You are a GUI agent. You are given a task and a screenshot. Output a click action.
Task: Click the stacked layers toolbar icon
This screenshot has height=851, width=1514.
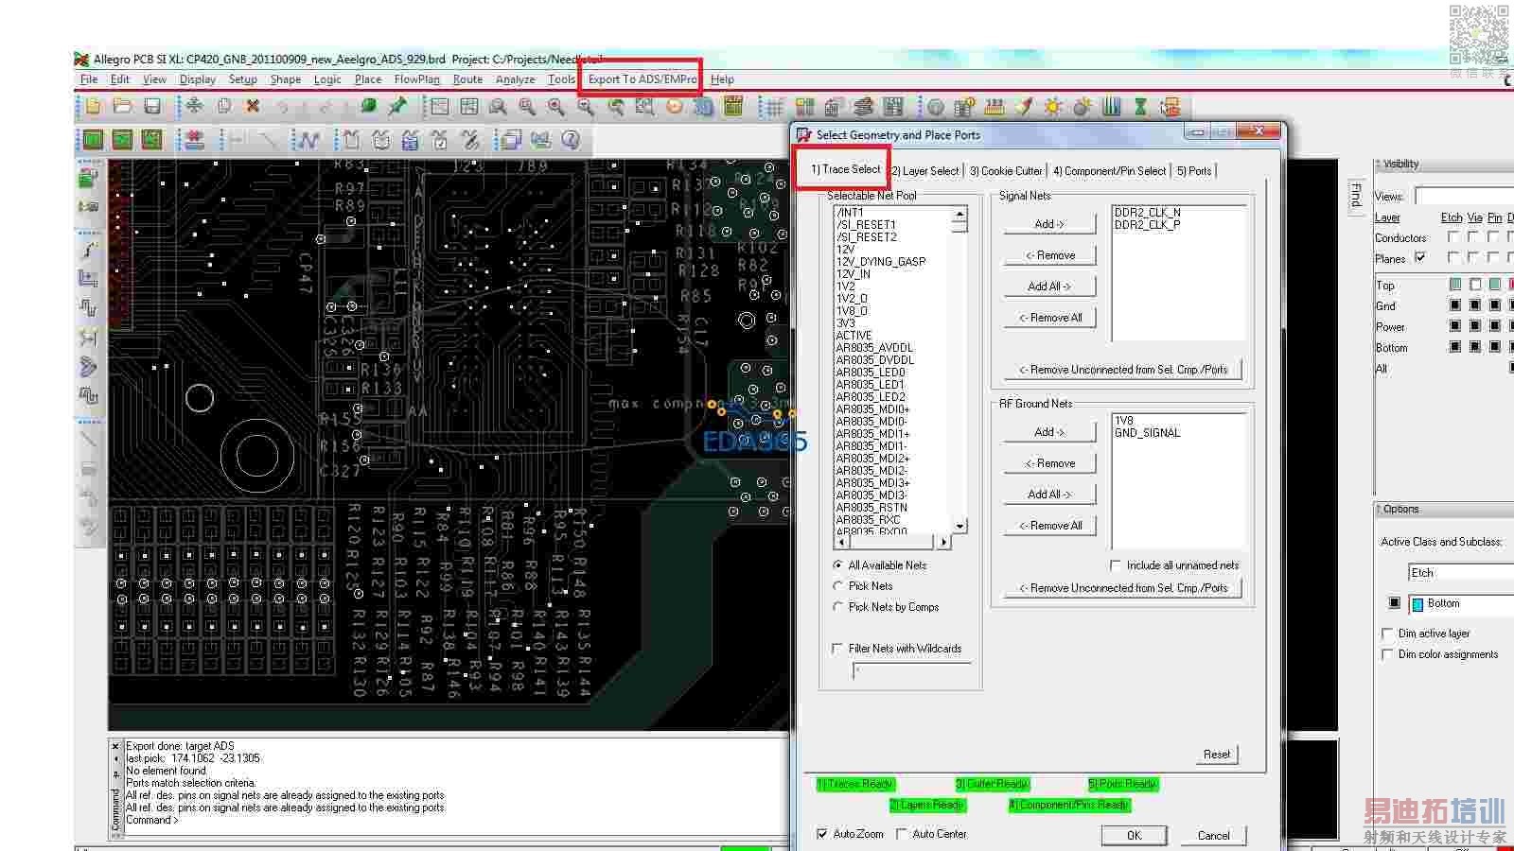pos(863,107)
